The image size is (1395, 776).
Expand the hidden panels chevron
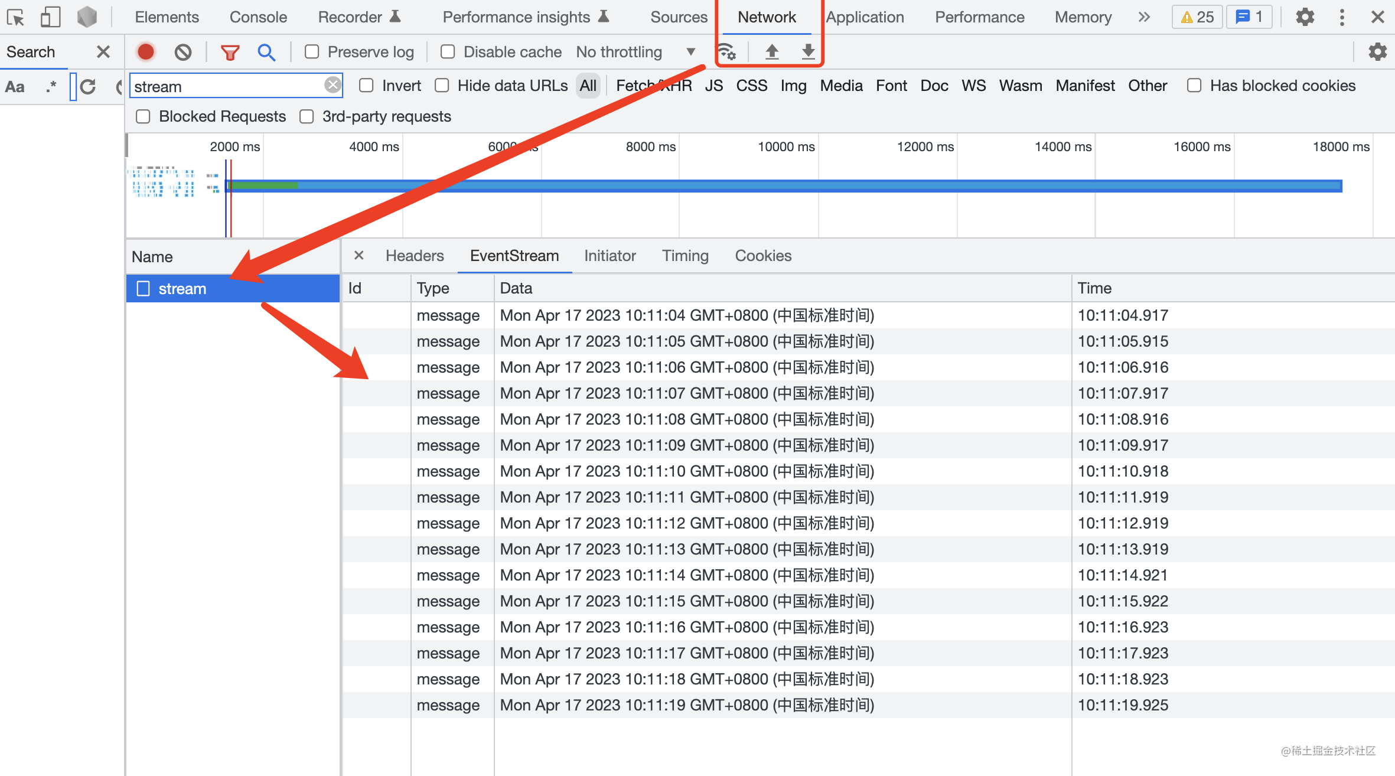(x=1143, y=17)
